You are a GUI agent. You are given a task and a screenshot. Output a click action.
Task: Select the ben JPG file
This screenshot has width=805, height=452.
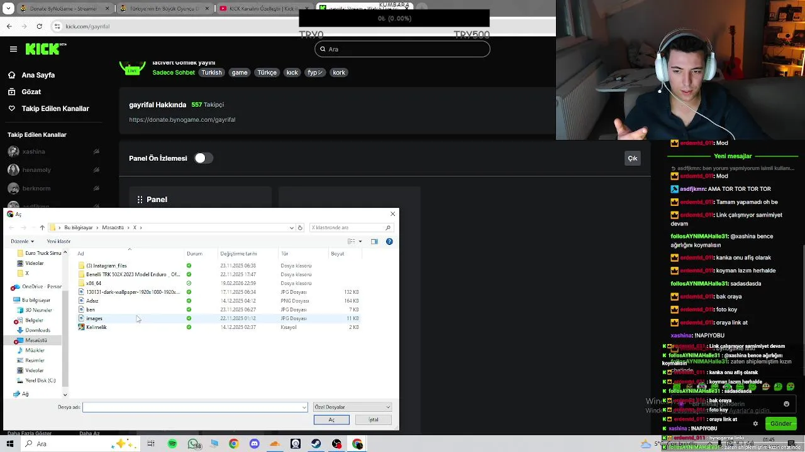tap(90, 309)
